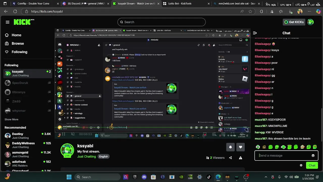Open Discord from the Windows taskbar

click(x=144, y=177)
